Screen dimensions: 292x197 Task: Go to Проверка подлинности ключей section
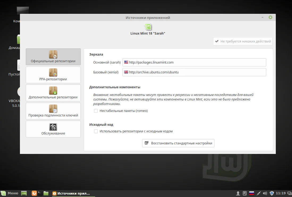[53, 111]
